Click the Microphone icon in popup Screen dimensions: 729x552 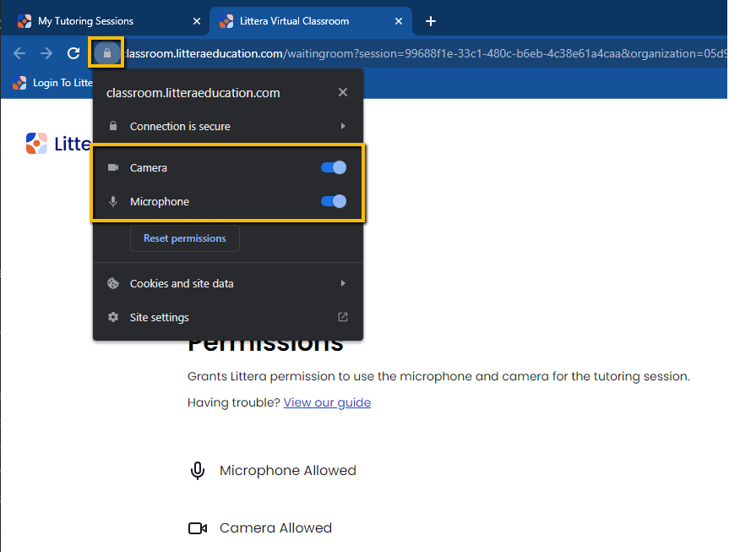click(x=113, y=201)
